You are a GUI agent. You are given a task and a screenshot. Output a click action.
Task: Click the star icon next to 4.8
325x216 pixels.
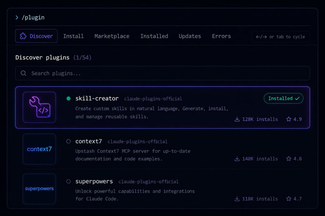coord(289,159)
